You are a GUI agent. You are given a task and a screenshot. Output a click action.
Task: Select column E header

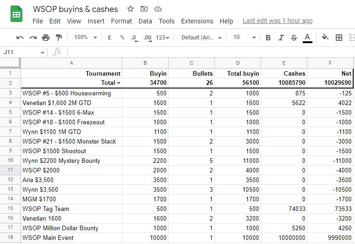pyautogui.click(x=284, y=63)
